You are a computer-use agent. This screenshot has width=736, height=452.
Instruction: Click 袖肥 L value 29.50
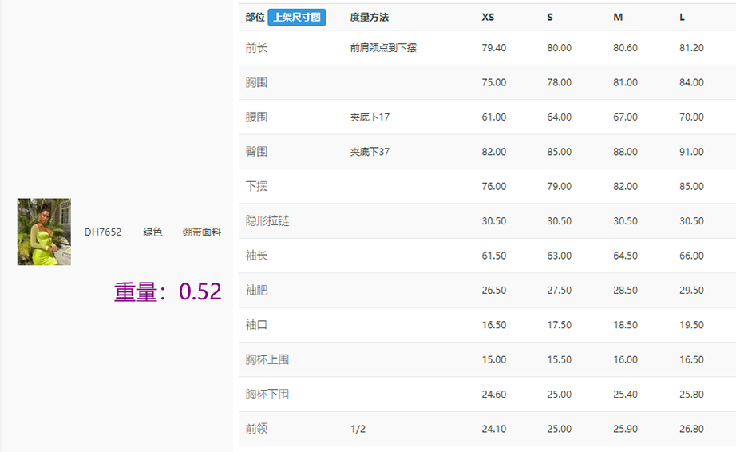click(x=691, y=291)
